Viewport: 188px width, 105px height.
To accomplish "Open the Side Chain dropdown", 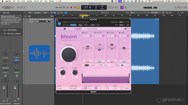I will pyautogui.click(x=124, y=22).
